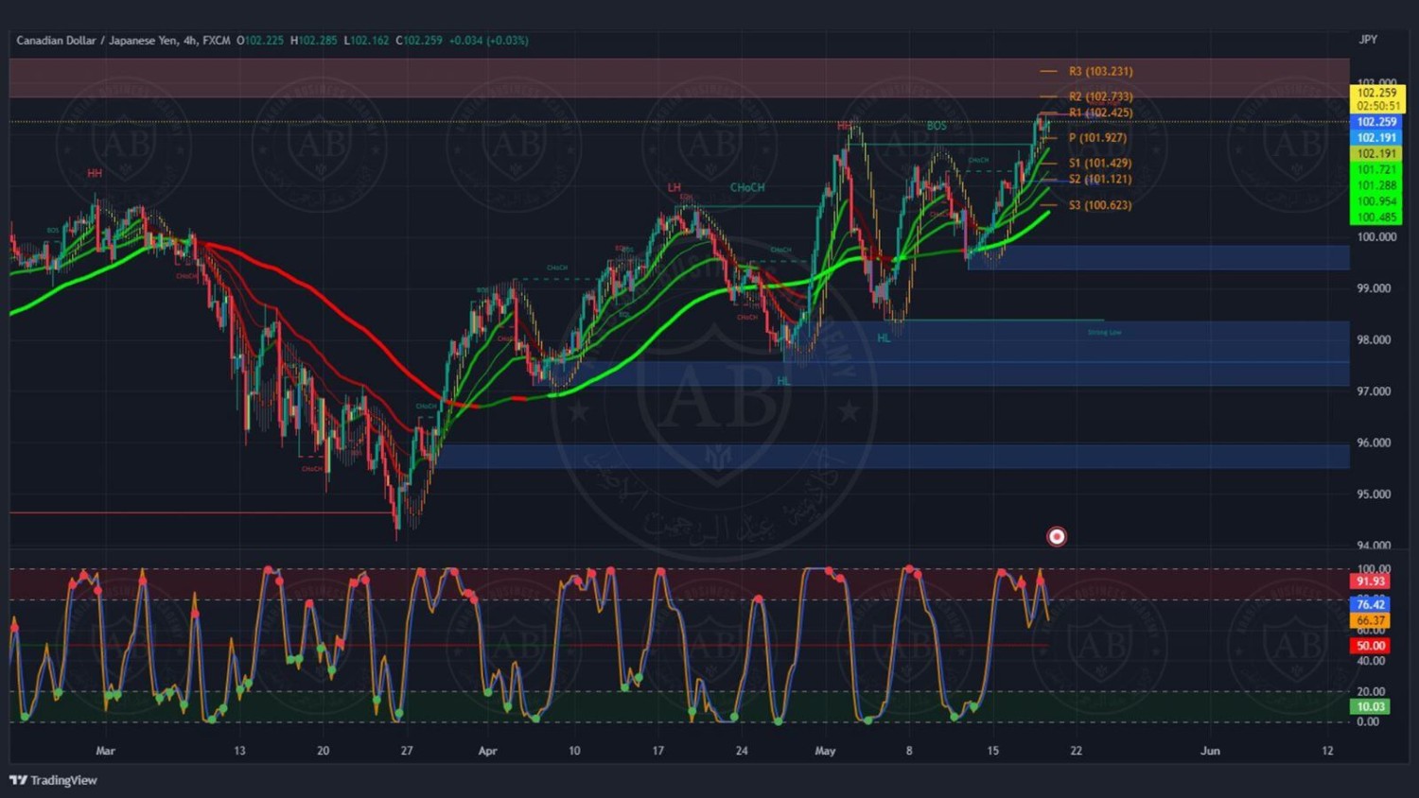Click date 27 on the time axis

[406, 751]
